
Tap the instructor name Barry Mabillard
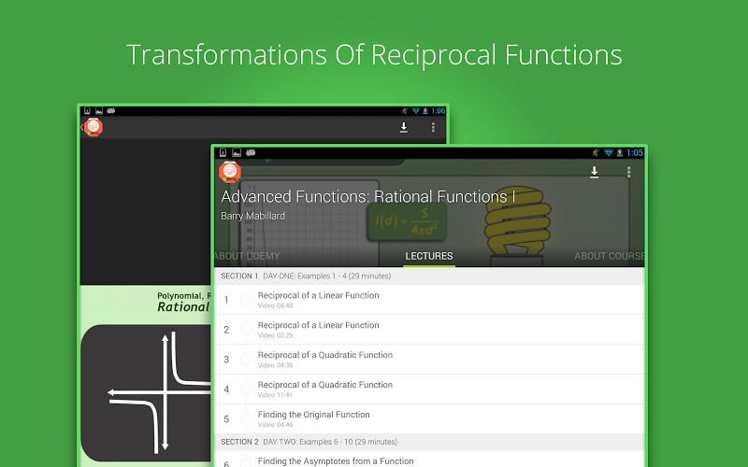tap(252, 216)
